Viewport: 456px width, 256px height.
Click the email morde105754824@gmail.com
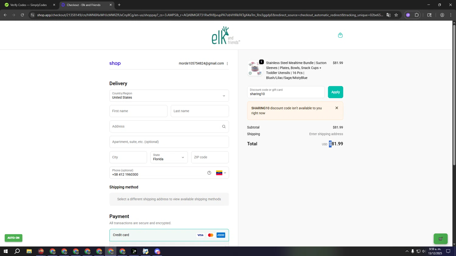201,63
